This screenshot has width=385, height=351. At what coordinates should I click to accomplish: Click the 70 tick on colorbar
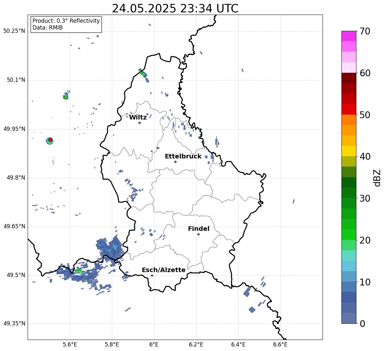(x=365, y=31)
